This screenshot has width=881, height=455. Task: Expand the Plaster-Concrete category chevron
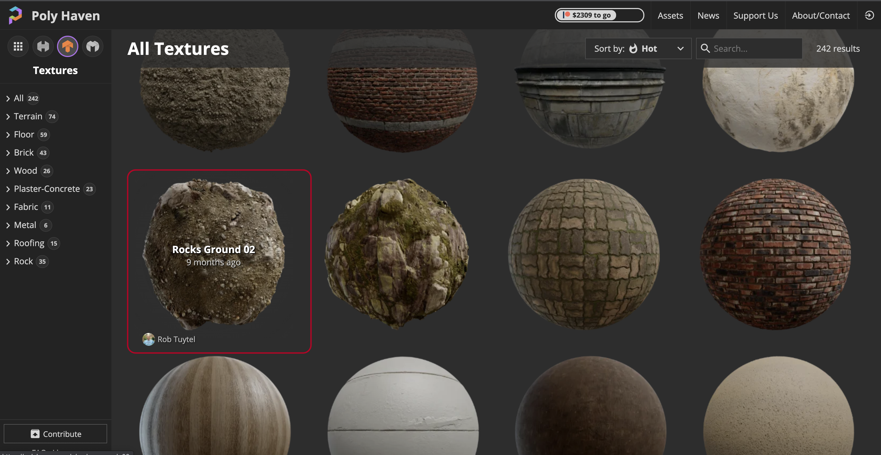tap(8, 189)
